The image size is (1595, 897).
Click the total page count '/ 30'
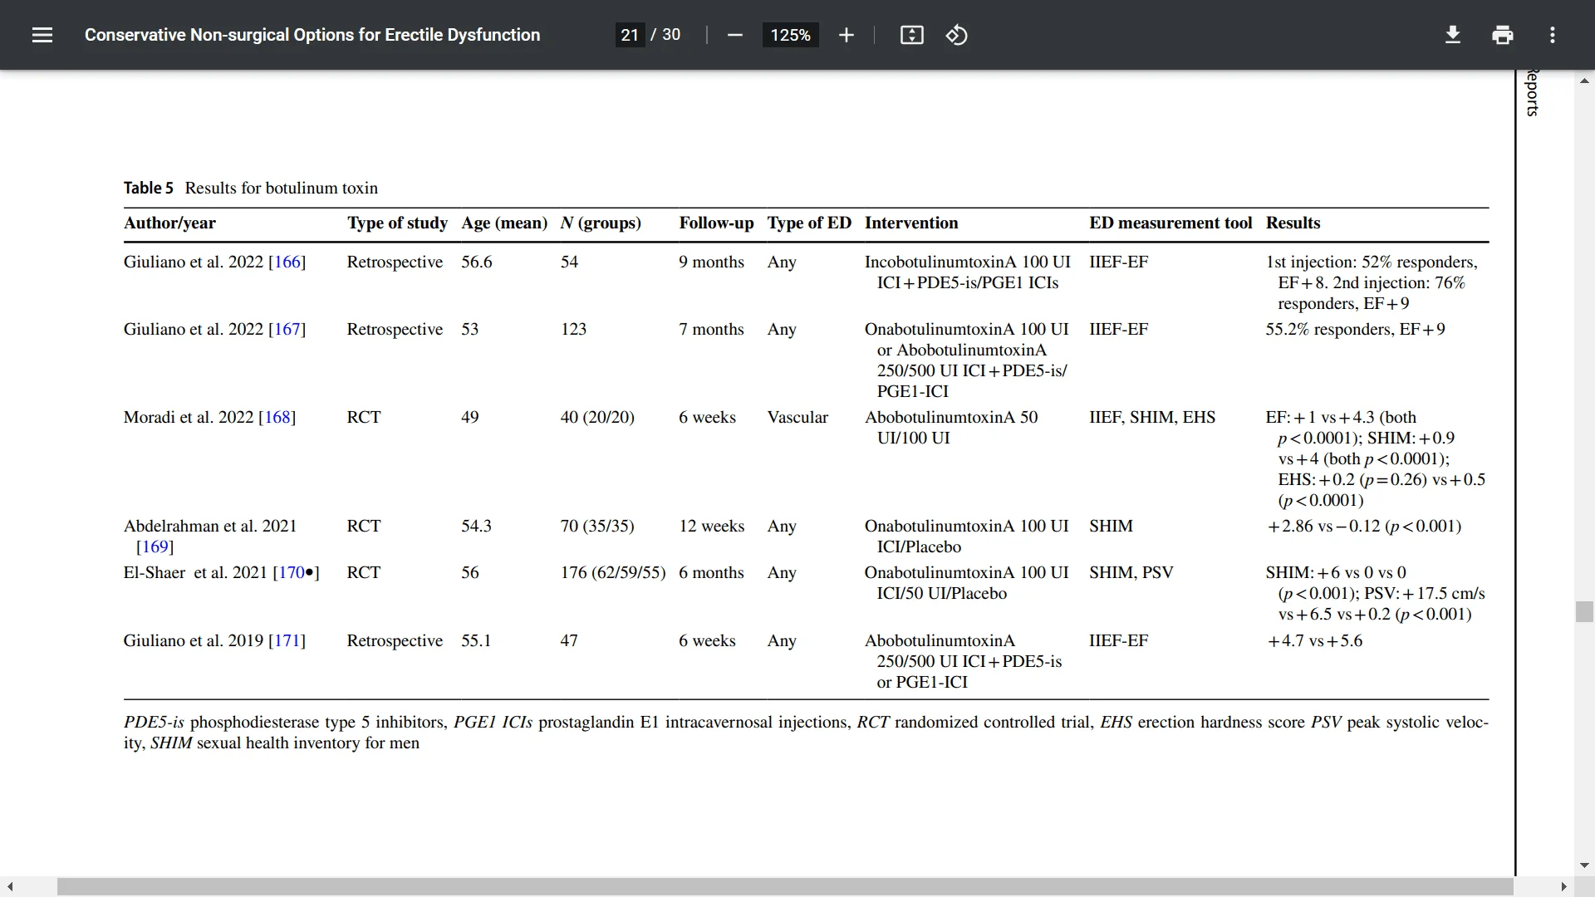click(x=665, y=35)
